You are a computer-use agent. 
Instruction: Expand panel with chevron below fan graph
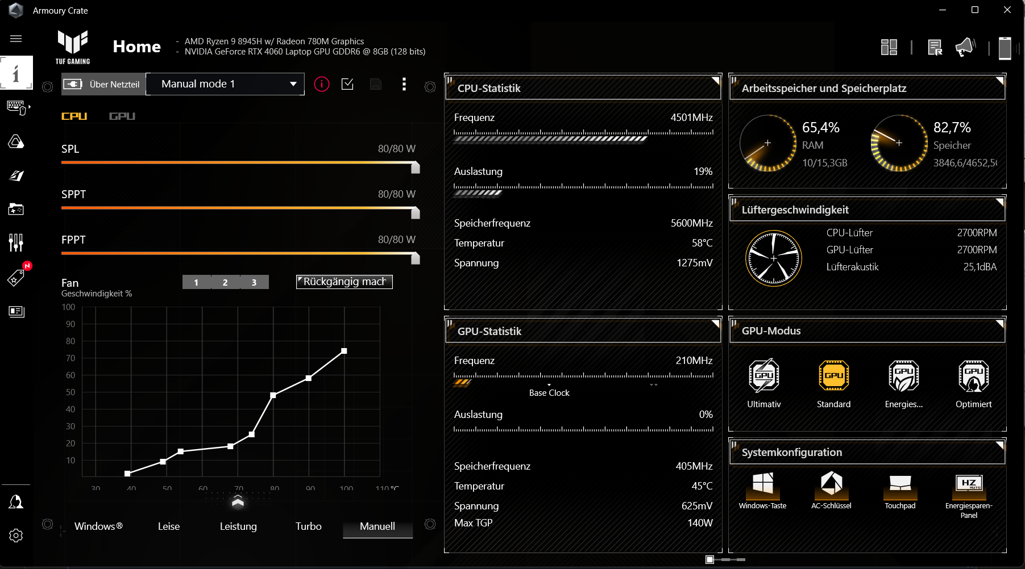click(x=238, y=501)
